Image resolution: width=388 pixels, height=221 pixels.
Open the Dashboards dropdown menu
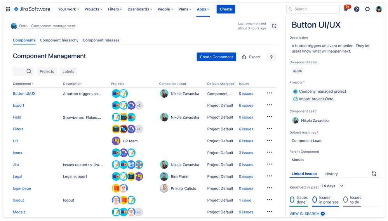[140, 9]
